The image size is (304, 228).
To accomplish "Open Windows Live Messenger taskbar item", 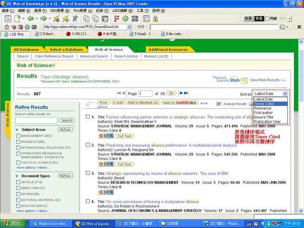I will (x=51, y=223).
